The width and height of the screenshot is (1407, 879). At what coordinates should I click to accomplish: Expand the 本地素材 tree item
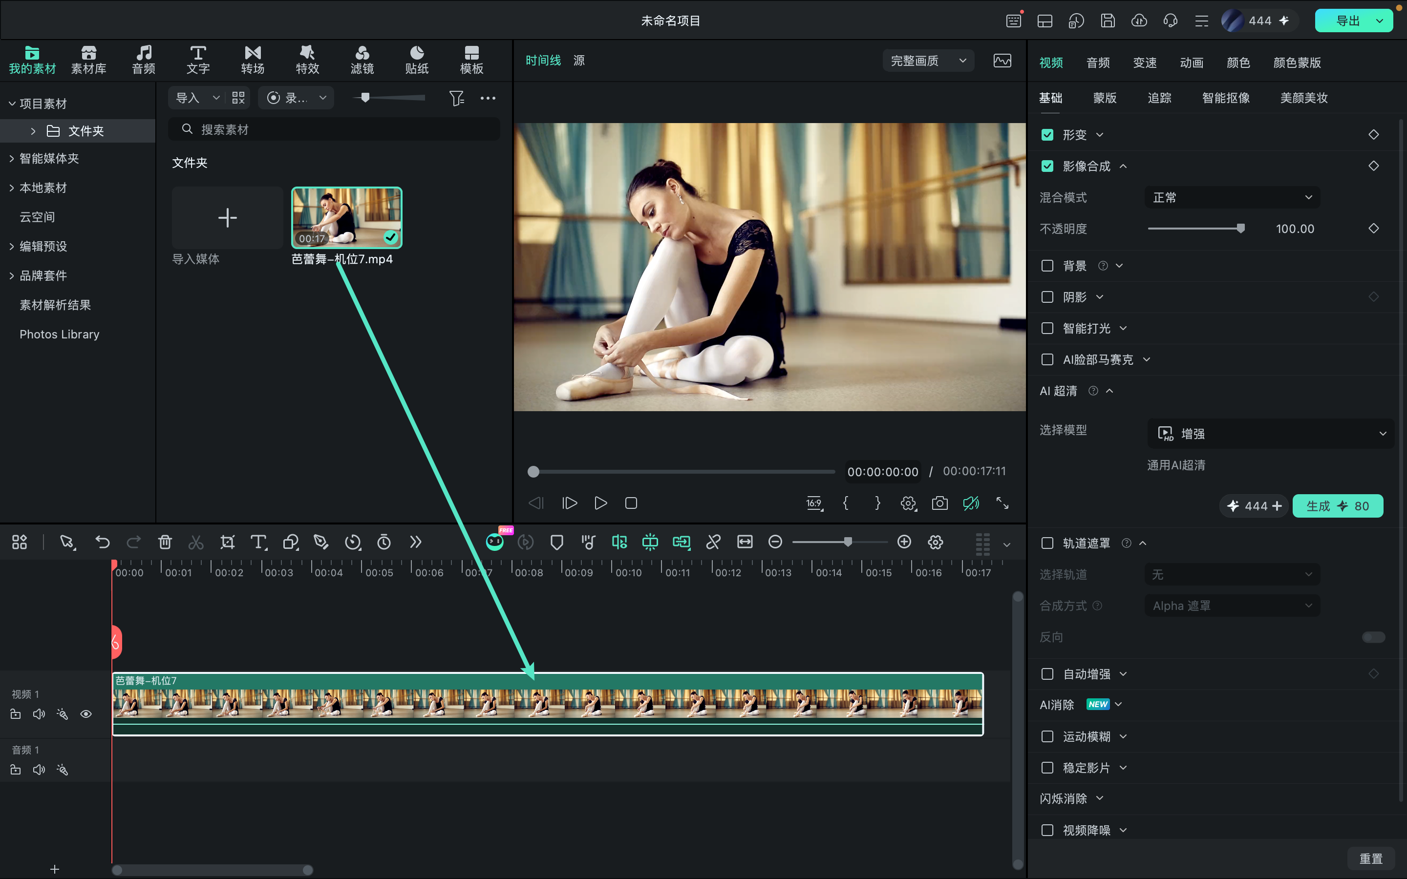[12, 188]
